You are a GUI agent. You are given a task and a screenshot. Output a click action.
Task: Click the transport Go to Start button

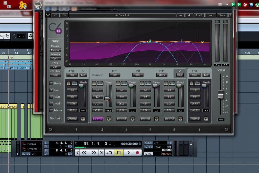77,153
